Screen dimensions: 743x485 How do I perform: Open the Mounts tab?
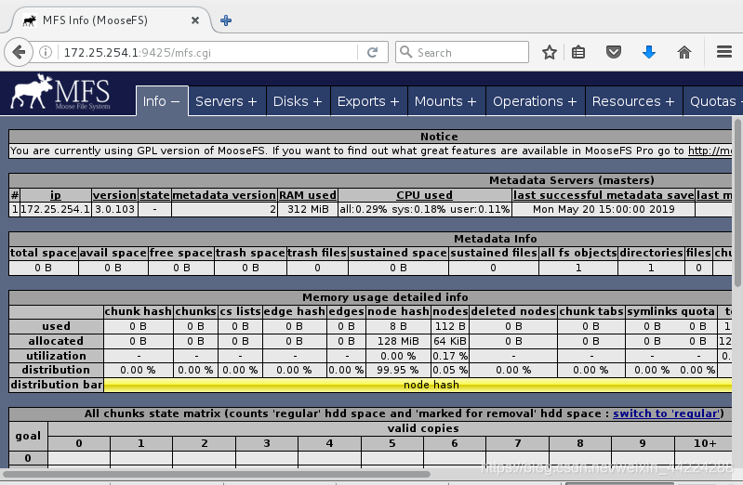[x=446, y=101]
